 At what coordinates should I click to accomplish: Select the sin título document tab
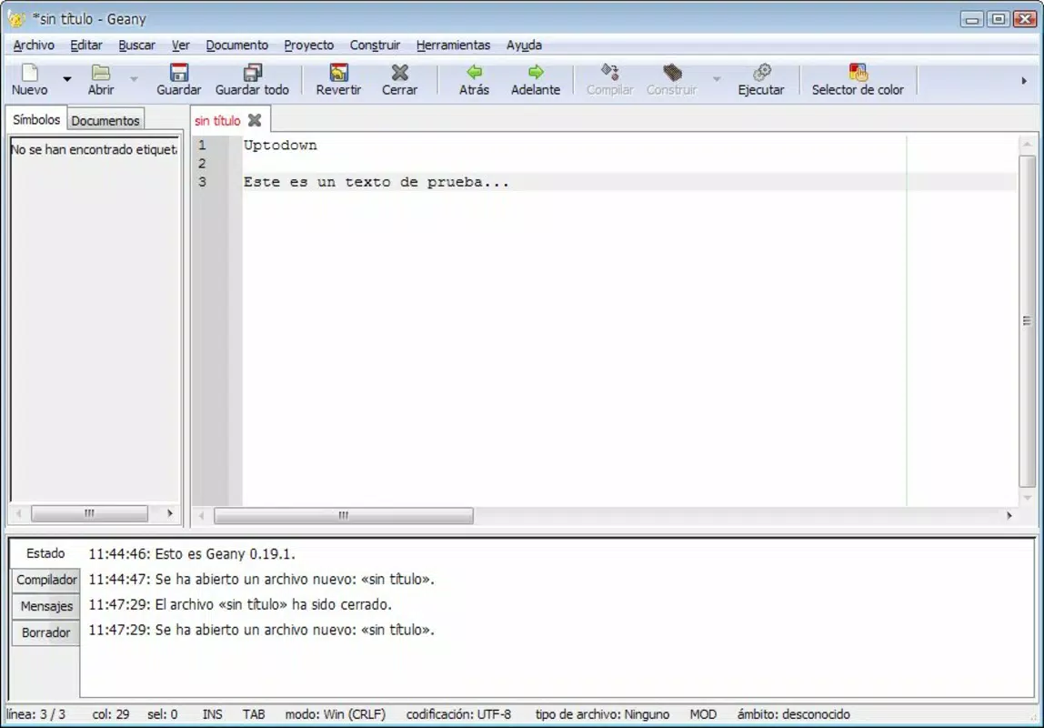[217, 120]
